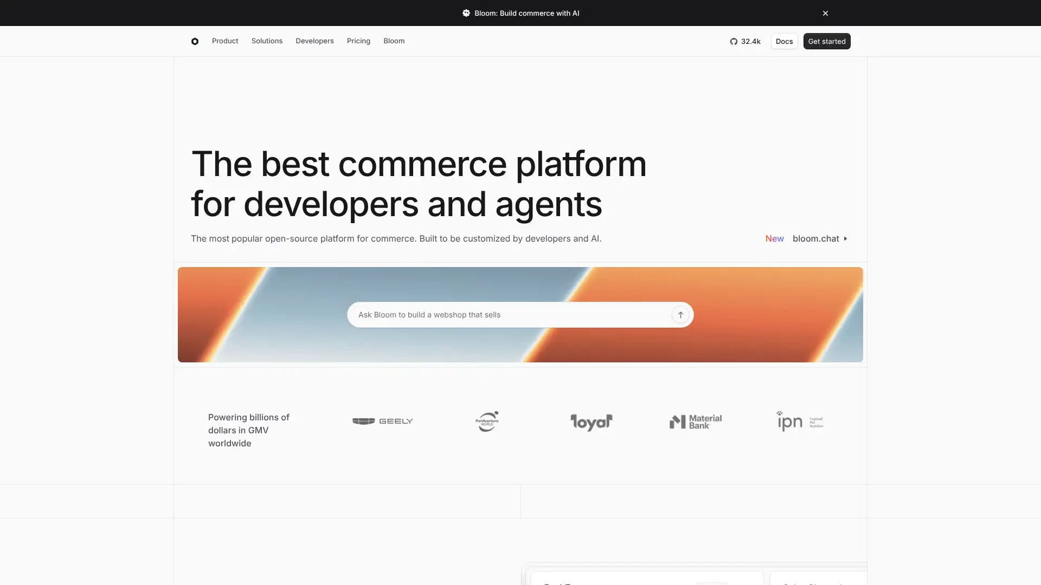The height and width of the screenshot is (585, 1041).
Task: Dismiss the Bloom announcement banner
Action: click(x=825, y=13)
